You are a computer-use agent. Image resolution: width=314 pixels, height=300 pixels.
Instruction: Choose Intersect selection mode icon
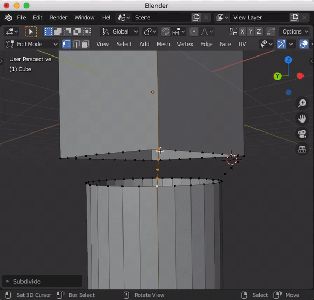(87, 31)
